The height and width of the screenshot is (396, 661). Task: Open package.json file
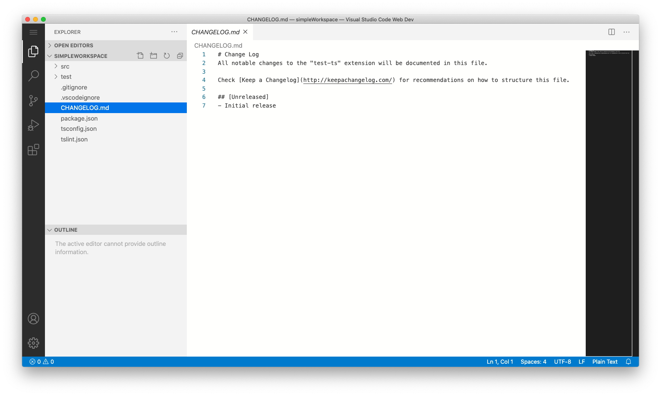click(x=116, y=118)
